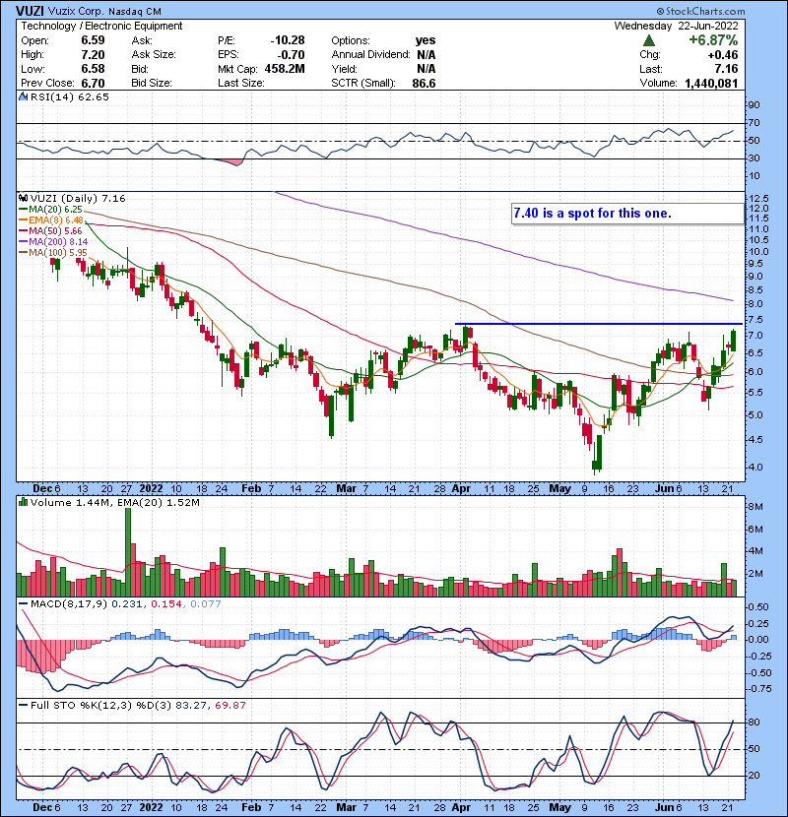This screenshot has height=817, width=788.
Task: Click the Vuzix Corp. company name
Action: pyautogui.click(x=78, y=11)
